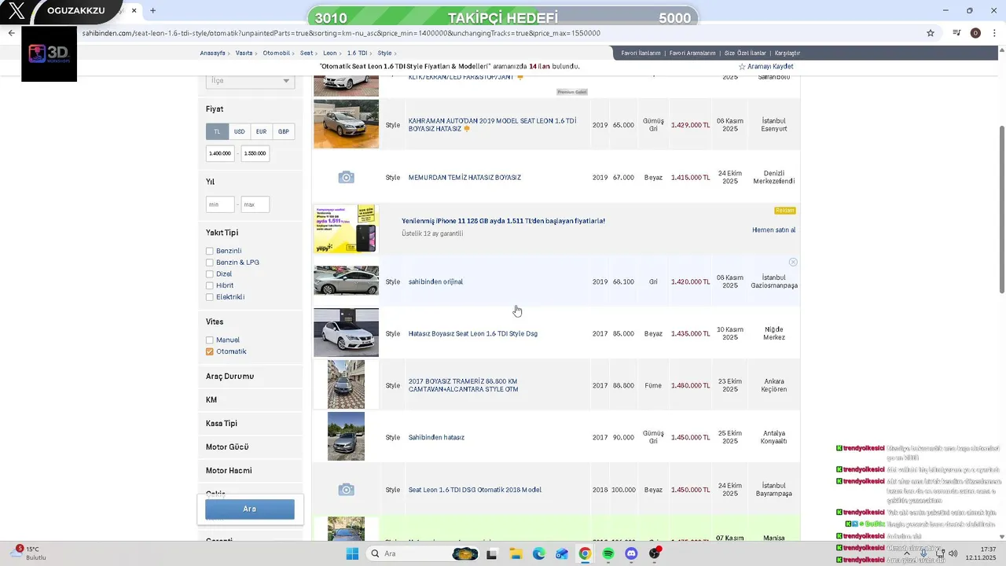Go to the Seat breadcrumb
This screenshot has height=566, width=1006.
pyautogui.click(x=307, y=53)
